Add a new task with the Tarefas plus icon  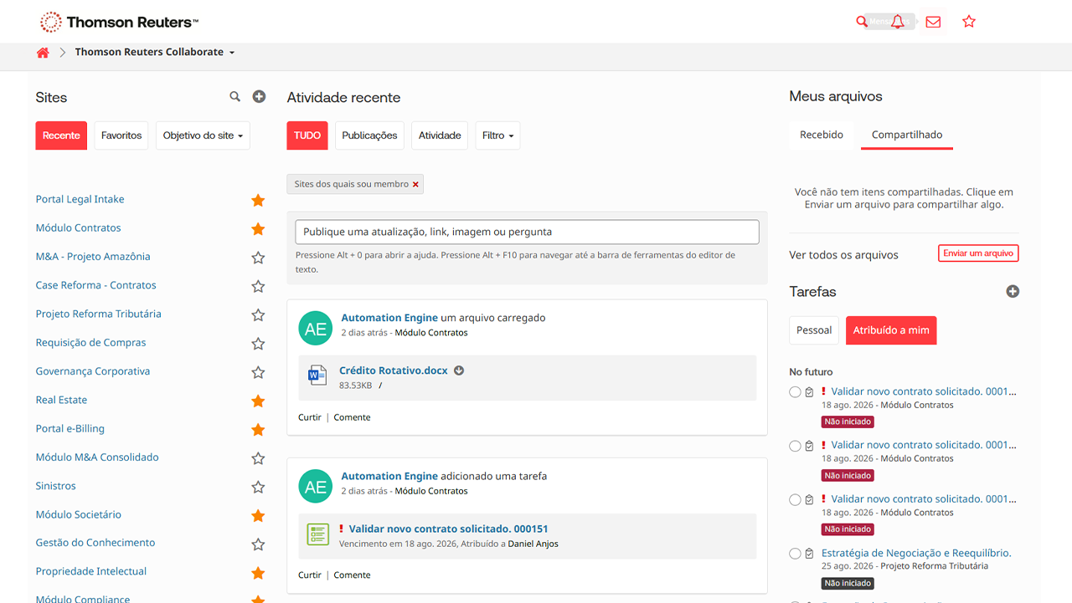pos(1013,292)
